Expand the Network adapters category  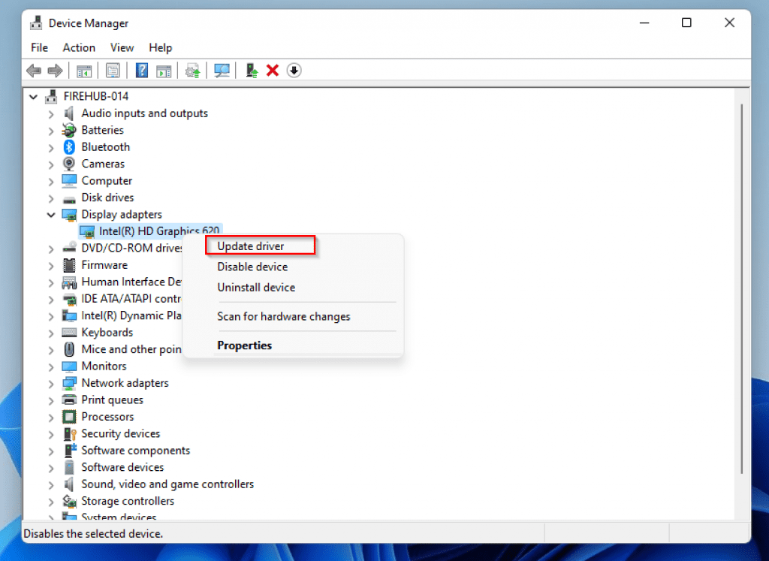(51, 384)
